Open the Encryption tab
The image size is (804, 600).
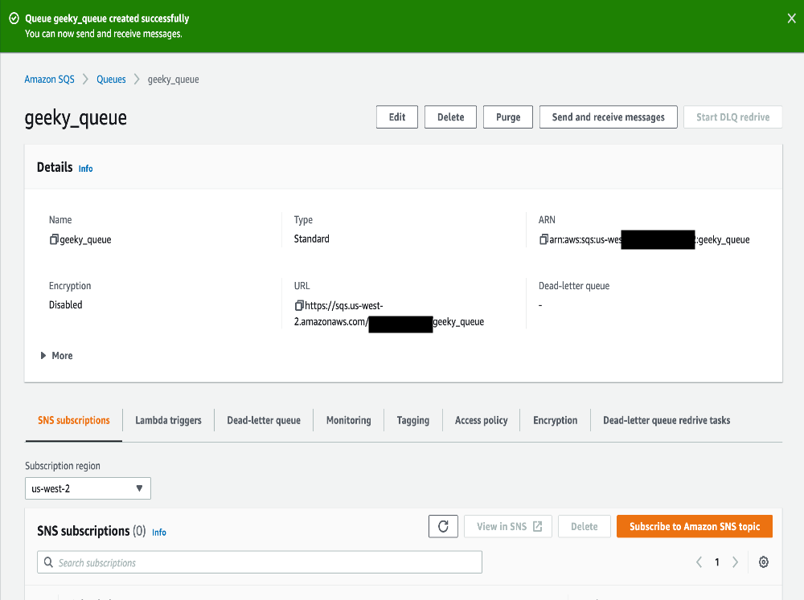tap(556, 420)
